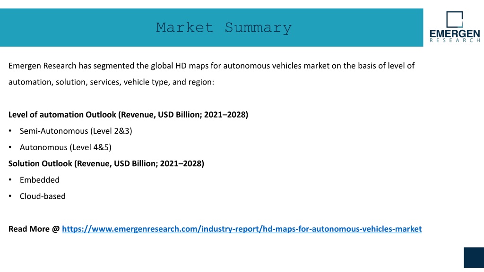
Task: Click the Cloud-based bullet item
Action: [43, 196]
